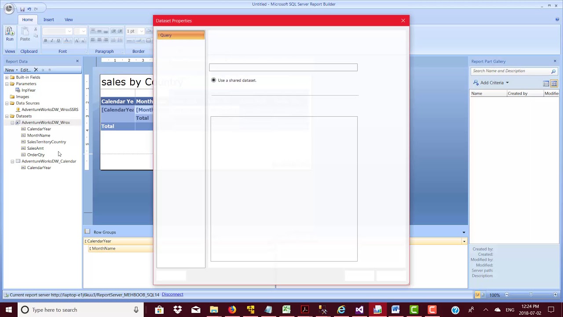The height and width of the screenshot is (317, 563).
Task: Open Dropbox from the taskbar
Action: (x=178, y=310)
